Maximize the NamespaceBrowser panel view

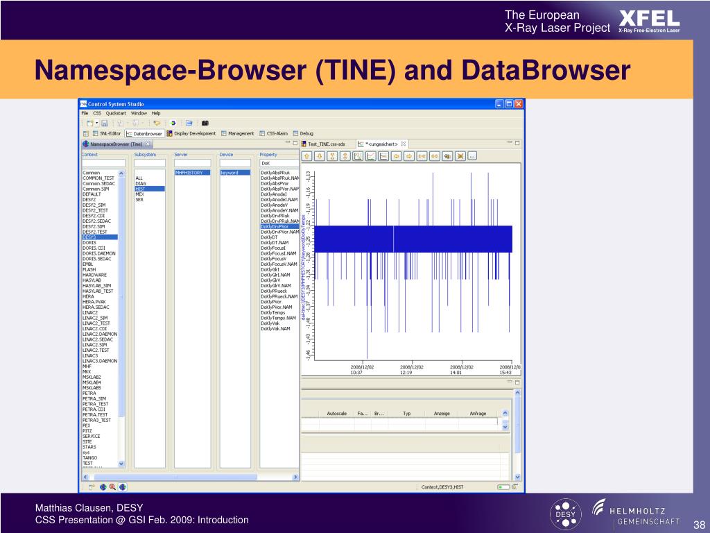coord(294,144)
